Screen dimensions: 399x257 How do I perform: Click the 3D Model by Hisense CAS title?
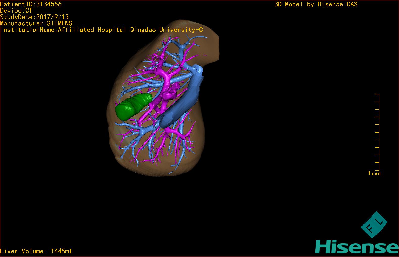pyautogui.click(x=316, y=4)
